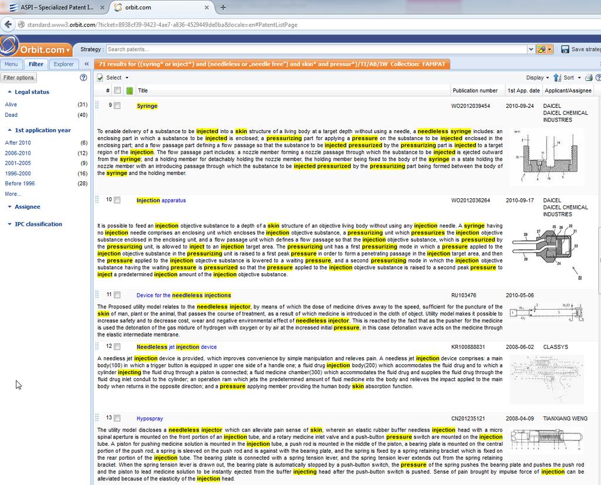Open the Sort dropdown arrow
This screenshot has width=601, height=485.
(x=579, y=78)
